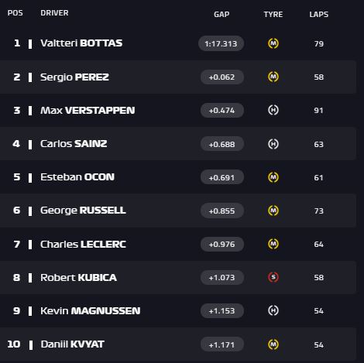Click team color bar beside Sergio PEREZ
Image resolution: width=364 pixels, height=363 pixels.
click(x=30, y=77)
